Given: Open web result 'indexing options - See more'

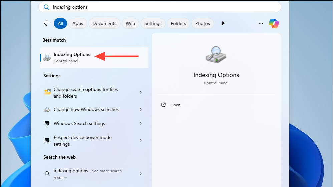Looking at the screenshot, I should tap(94, 174).
